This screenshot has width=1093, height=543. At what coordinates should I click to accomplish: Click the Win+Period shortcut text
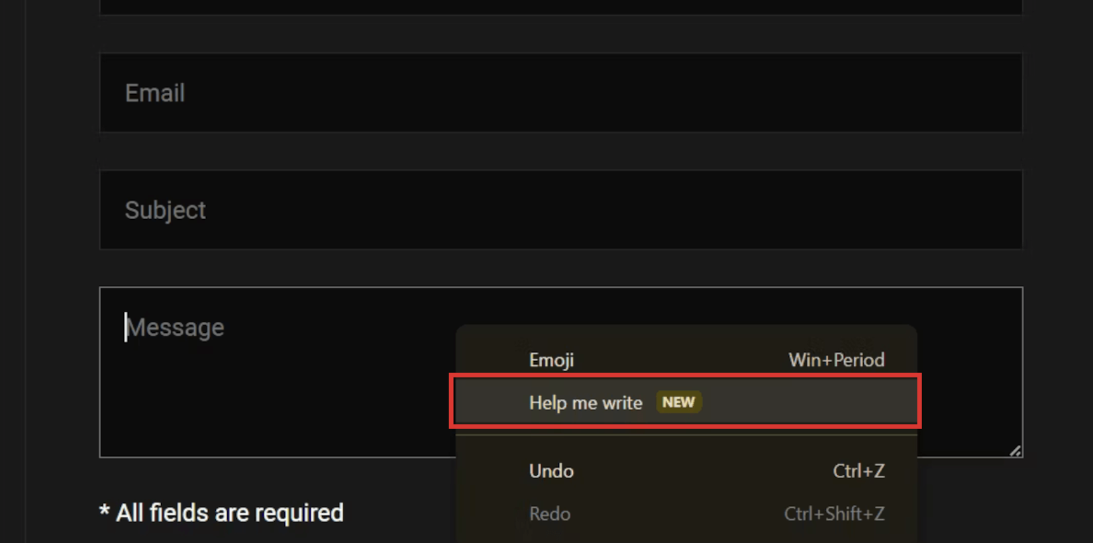[x=836, y=360]
